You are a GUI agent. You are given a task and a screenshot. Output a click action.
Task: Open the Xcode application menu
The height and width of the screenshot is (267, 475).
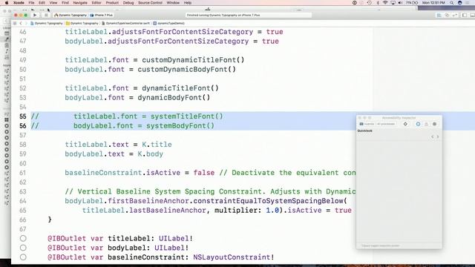click(x=19, y=3)
